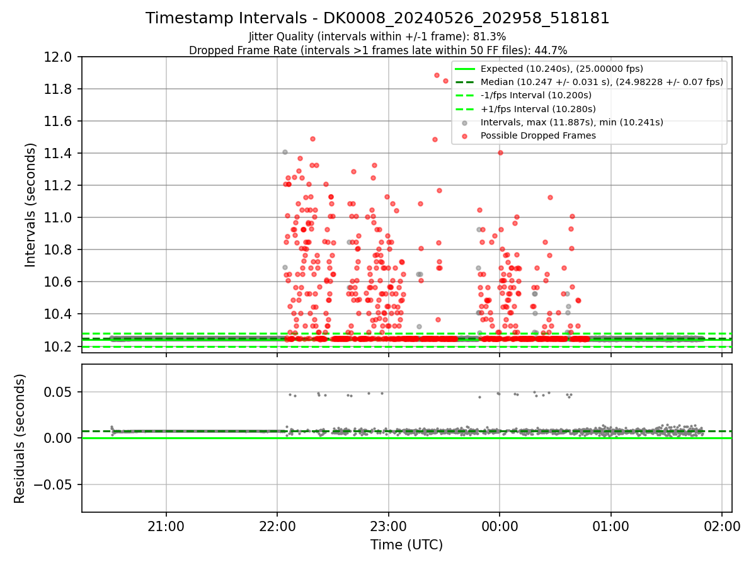The image size is (756, 567).
Task: Click the y-axis label "Intervals (seconds)"
Action: coord(31,204)
